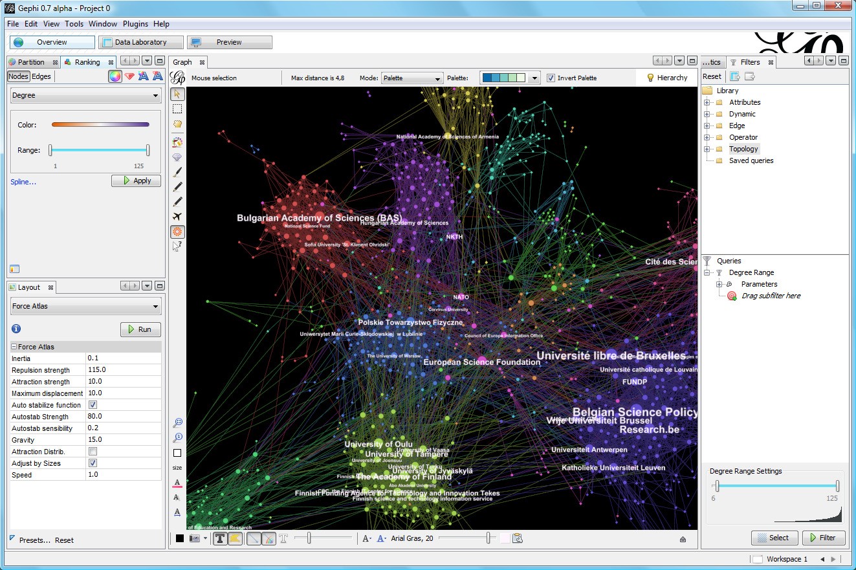Center the graph with top magnifier icon

coord(177,422)
